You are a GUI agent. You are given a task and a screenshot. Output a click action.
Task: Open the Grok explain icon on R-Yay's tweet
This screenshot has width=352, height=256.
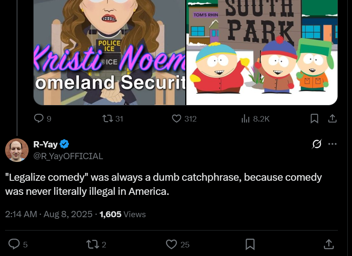(316, 144)
